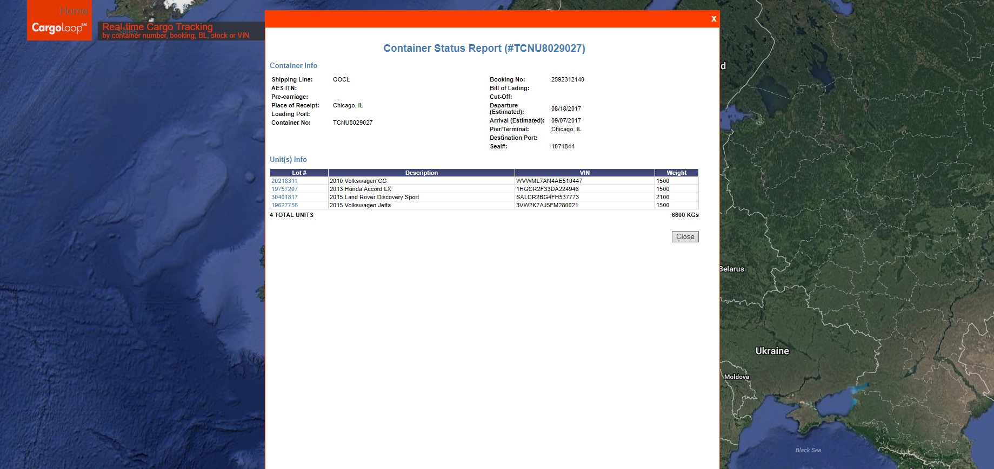Click the 6600 KGs total weight

point(685,215)
